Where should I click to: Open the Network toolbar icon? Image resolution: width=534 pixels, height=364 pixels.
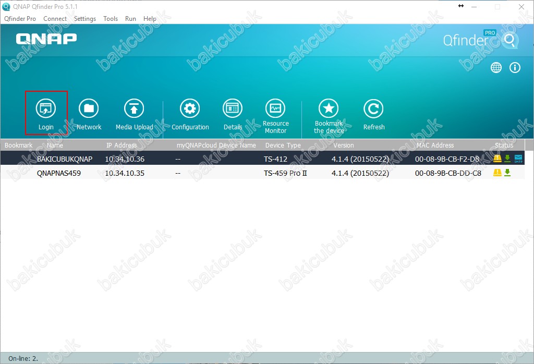[x=89, y=108]
